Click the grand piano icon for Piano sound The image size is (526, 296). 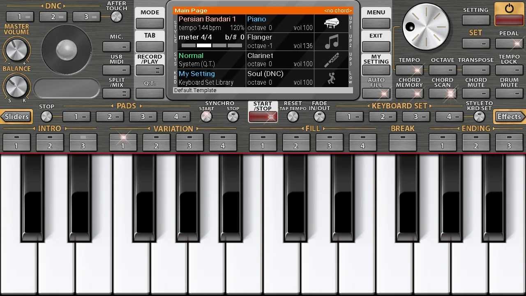coord(331,23)
